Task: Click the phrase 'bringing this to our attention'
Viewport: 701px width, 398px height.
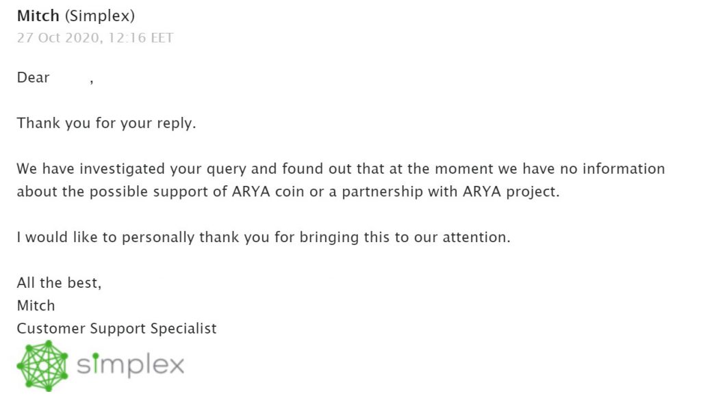Action: (405, 237)
